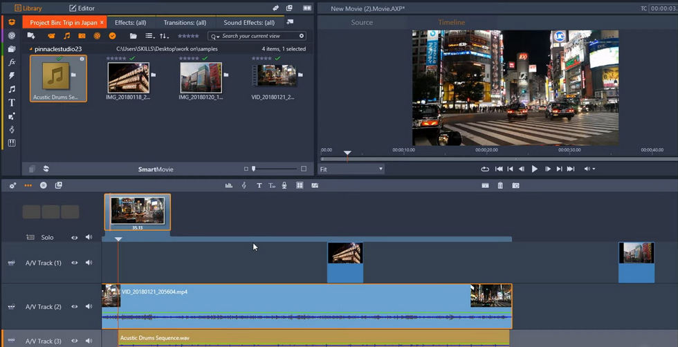Click the add new library tab icon
The width and height of the screenshot is (678, 347).
pyautogui.click(x=290, y=22)
